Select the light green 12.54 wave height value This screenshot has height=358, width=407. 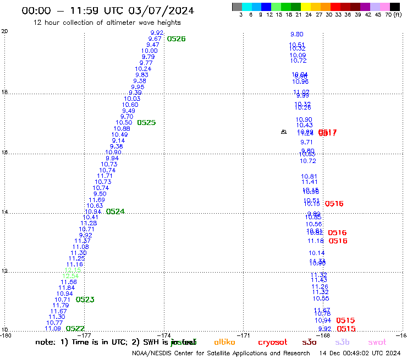(70, 276)
